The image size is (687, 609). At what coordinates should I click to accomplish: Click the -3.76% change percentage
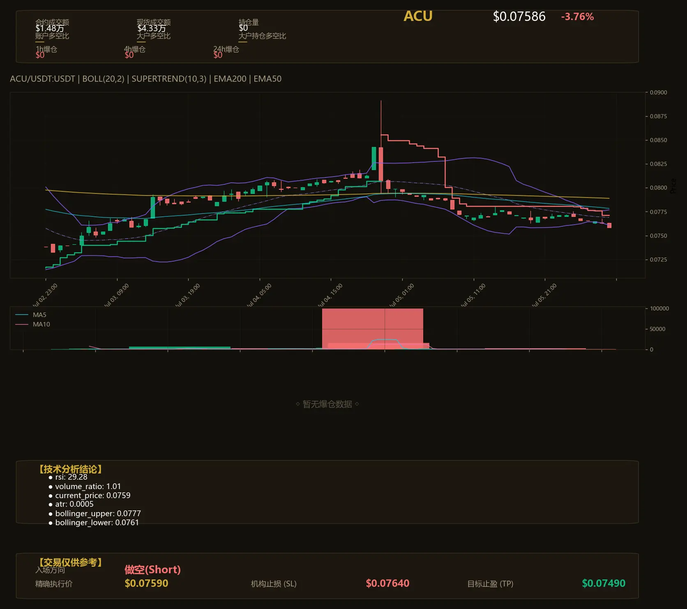click(577, 17)
